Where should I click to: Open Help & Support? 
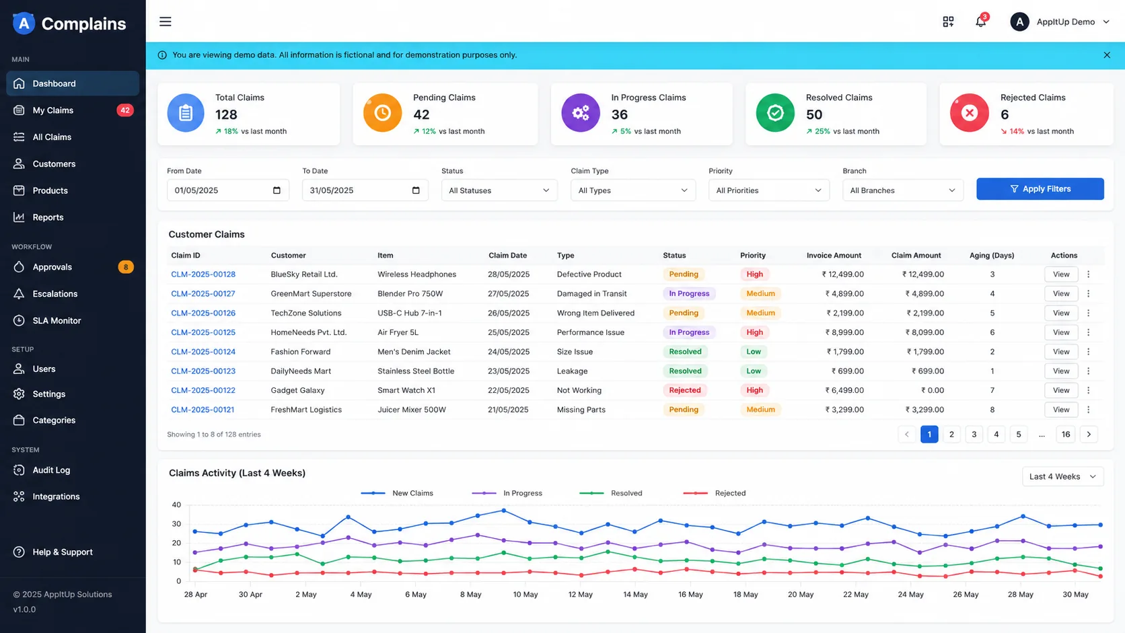[x=73, y=552]
